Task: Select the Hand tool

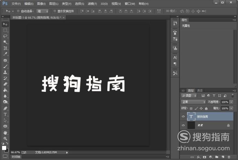Action: 5,133
